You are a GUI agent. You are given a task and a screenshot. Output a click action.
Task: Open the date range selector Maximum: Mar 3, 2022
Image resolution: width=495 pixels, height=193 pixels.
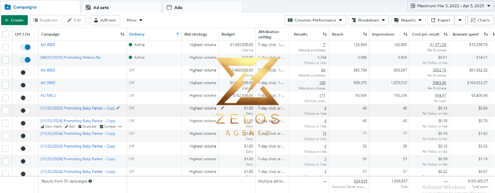450,6
